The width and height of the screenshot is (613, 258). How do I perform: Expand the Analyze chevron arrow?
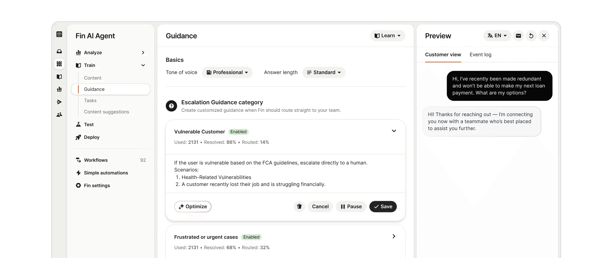[143, 53]
